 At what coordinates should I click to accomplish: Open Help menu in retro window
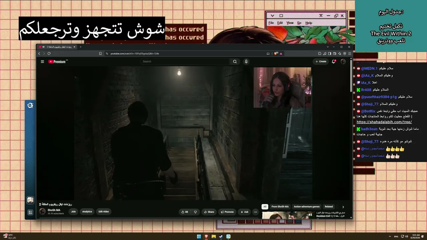point(309,23)
